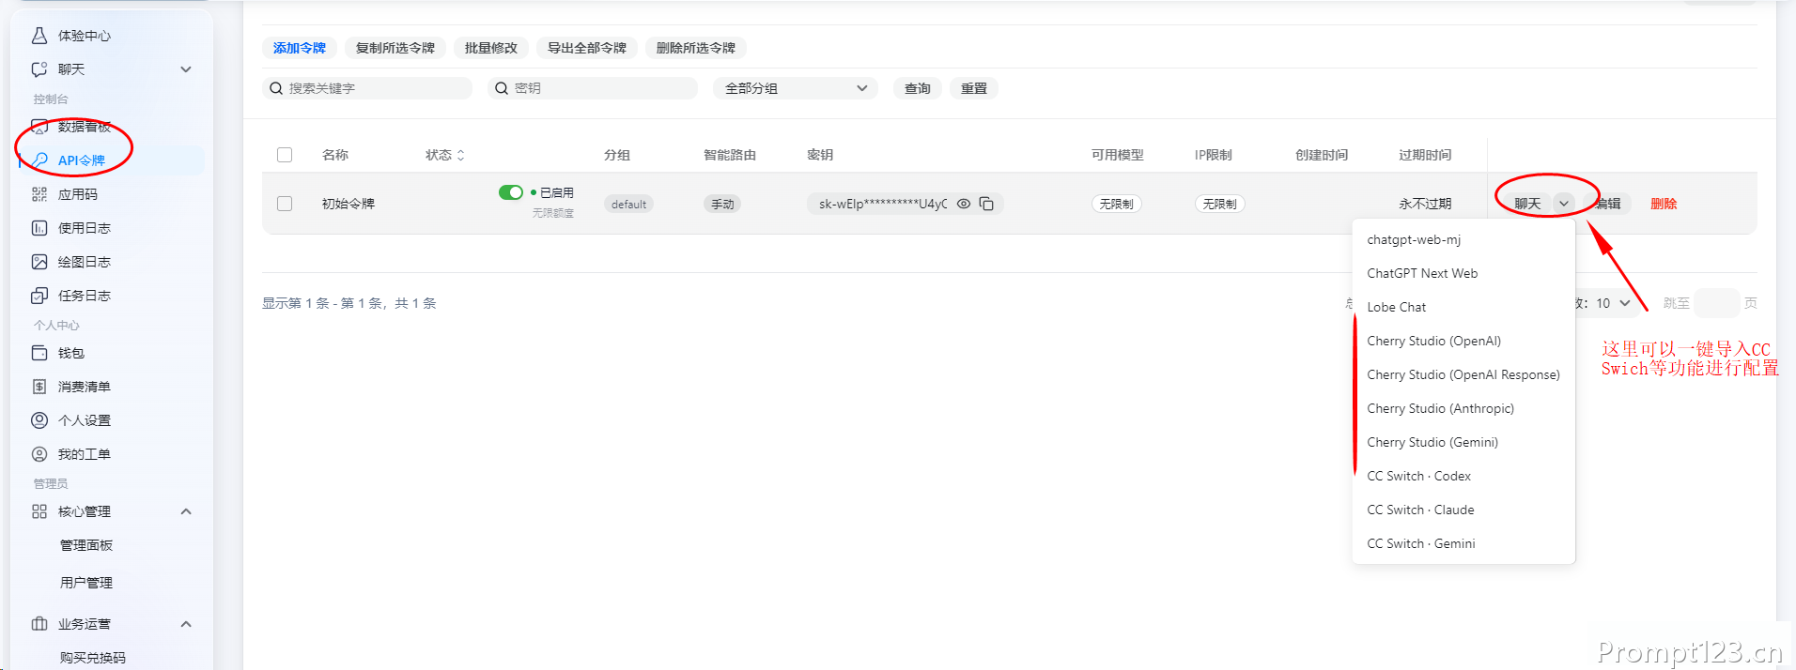1796x670 pixels.
Task: Click the 初始令牌 name cell
Action: [x=348, y=204]
